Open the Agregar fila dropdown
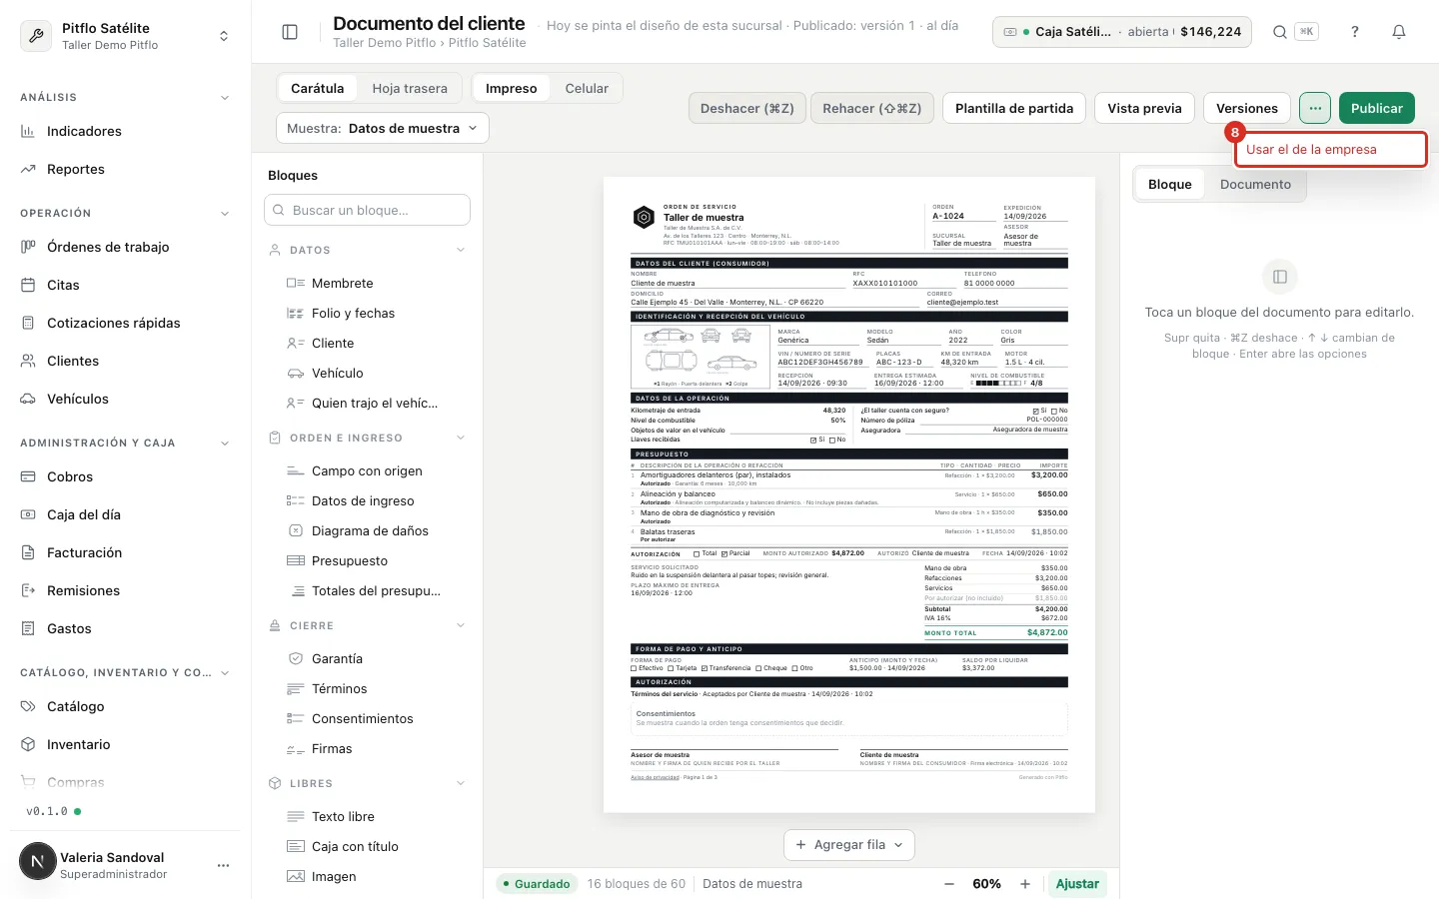This screenshot has height=899, width=1439. click(849, 844)
